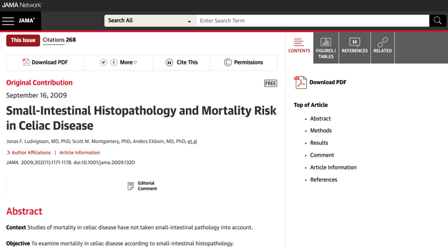Click the sidebar PDF file icon

[x=300, y=83]
